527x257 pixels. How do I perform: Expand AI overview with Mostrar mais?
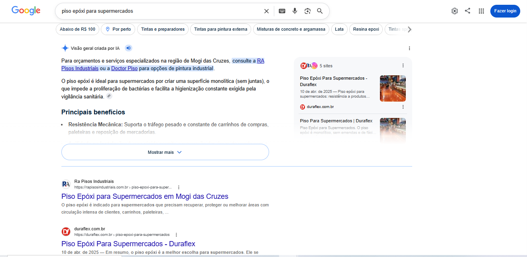pyautogui.click(x=165, y=152)
